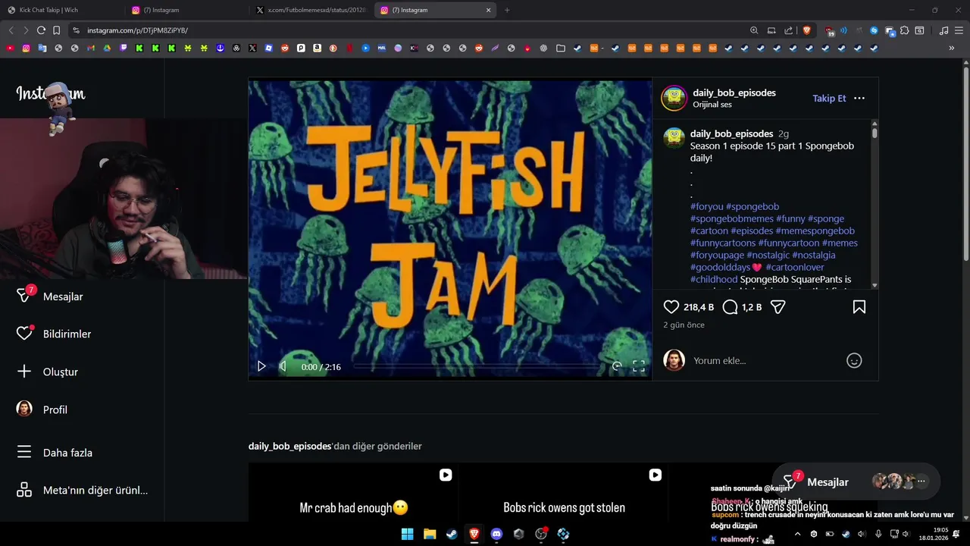Focus the Yorum ekle comment field
Image resolution: width=970 pixels, height=546 pixels.
point(765,361)
